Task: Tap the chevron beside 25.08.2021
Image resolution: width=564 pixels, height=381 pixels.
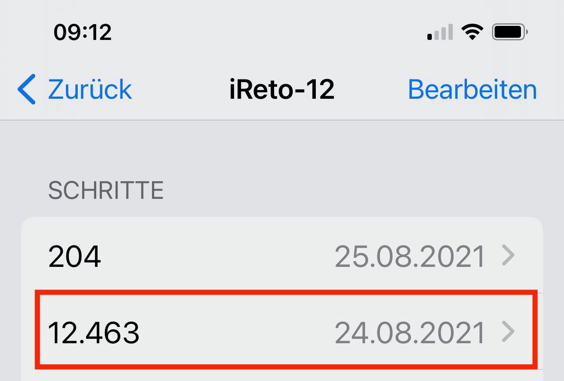Action: [x=508, y=256]
